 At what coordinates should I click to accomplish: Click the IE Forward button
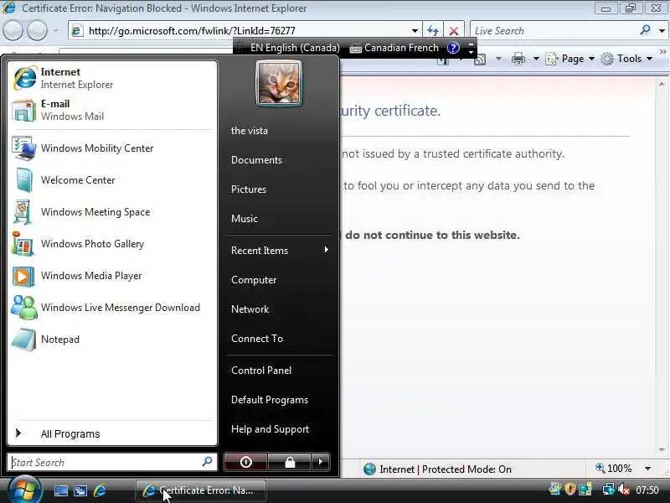click(37, 31)
